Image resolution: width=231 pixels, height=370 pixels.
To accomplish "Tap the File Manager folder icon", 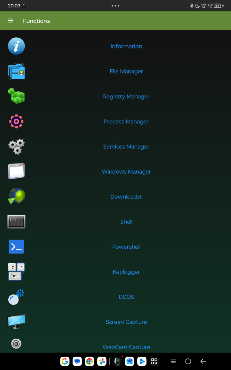I will click(x=16, y=71).
